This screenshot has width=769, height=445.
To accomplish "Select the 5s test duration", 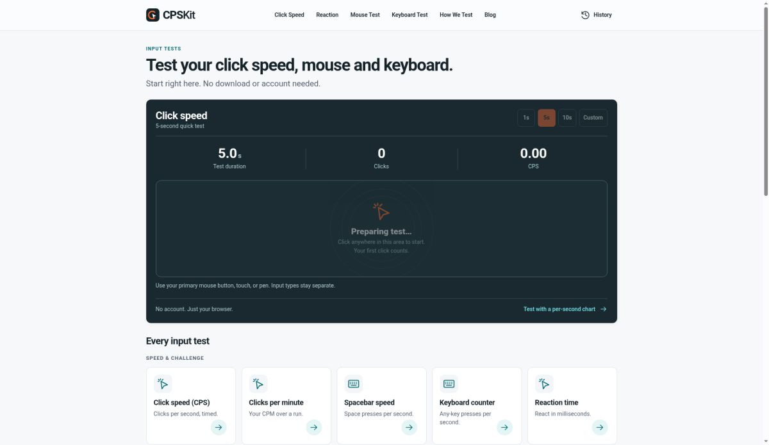I will pos(547,118).
